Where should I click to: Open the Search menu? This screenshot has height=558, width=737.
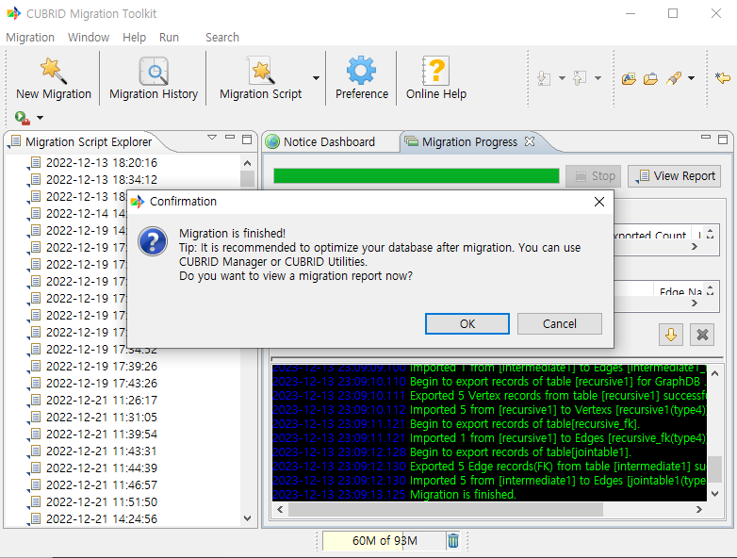(222, 37)
